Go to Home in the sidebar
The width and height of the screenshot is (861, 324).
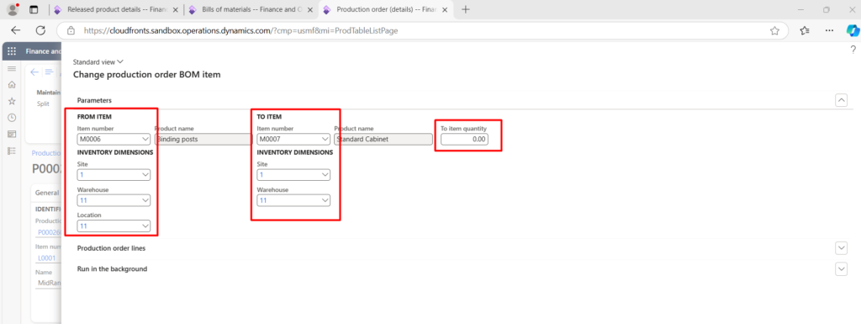click(12, 84)
